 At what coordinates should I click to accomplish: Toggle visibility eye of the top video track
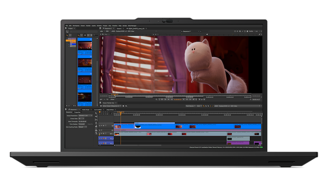tap(101, 126)
